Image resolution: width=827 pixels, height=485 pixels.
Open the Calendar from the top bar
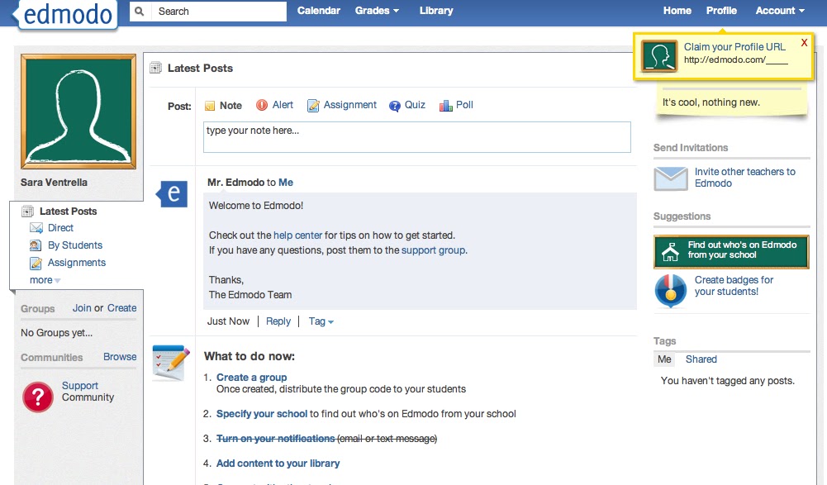(319, 11)
